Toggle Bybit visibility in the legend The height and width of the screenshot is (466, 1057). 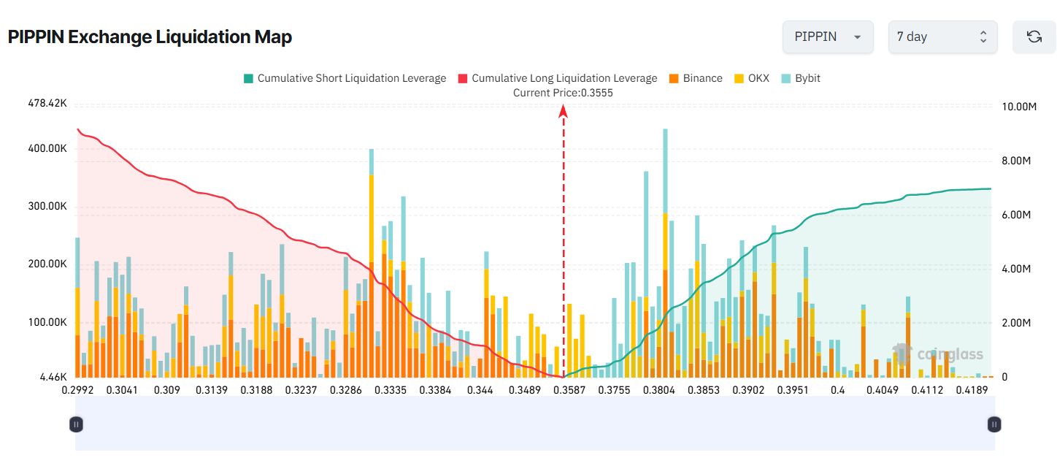coord(801,78)
